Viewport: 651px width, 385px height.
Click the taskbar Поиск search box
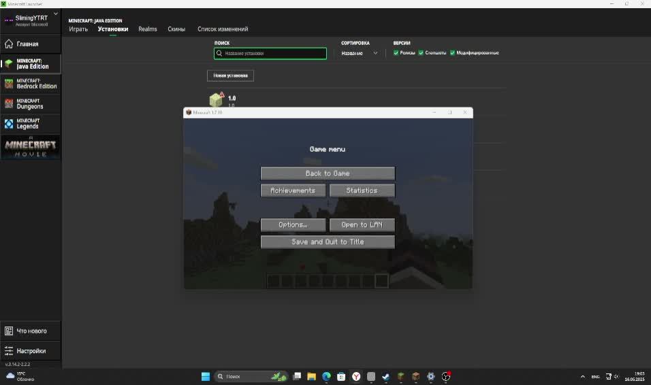251,376
